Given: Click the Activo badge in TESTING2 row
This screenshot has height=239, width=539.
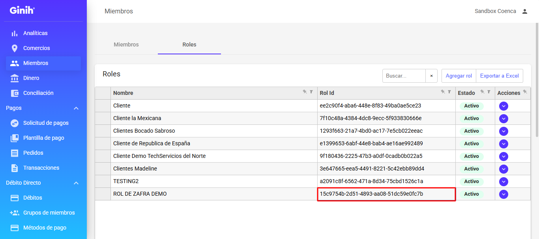Looking at the screenshot, I should (x=472, y=182).
